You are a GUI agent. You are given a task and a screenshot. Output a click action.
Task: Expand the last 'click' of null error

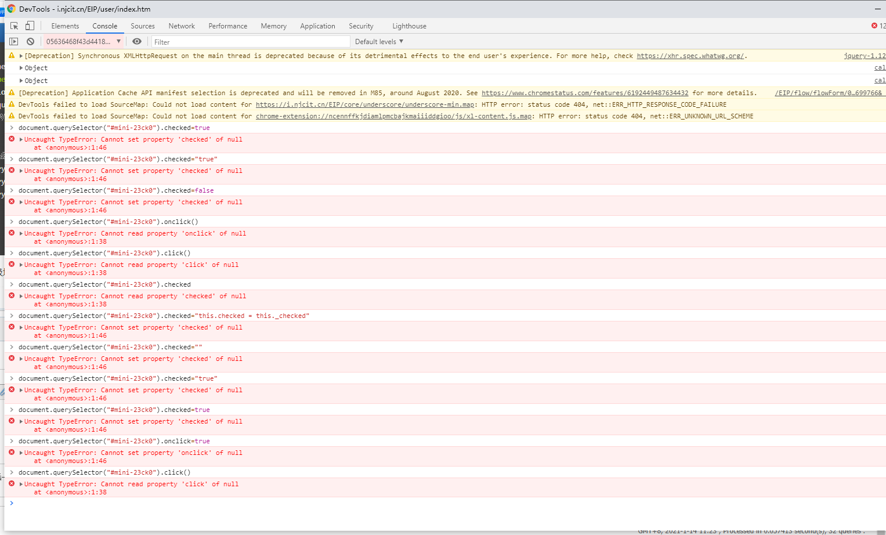pyautogui.click(x=21, y=485)
